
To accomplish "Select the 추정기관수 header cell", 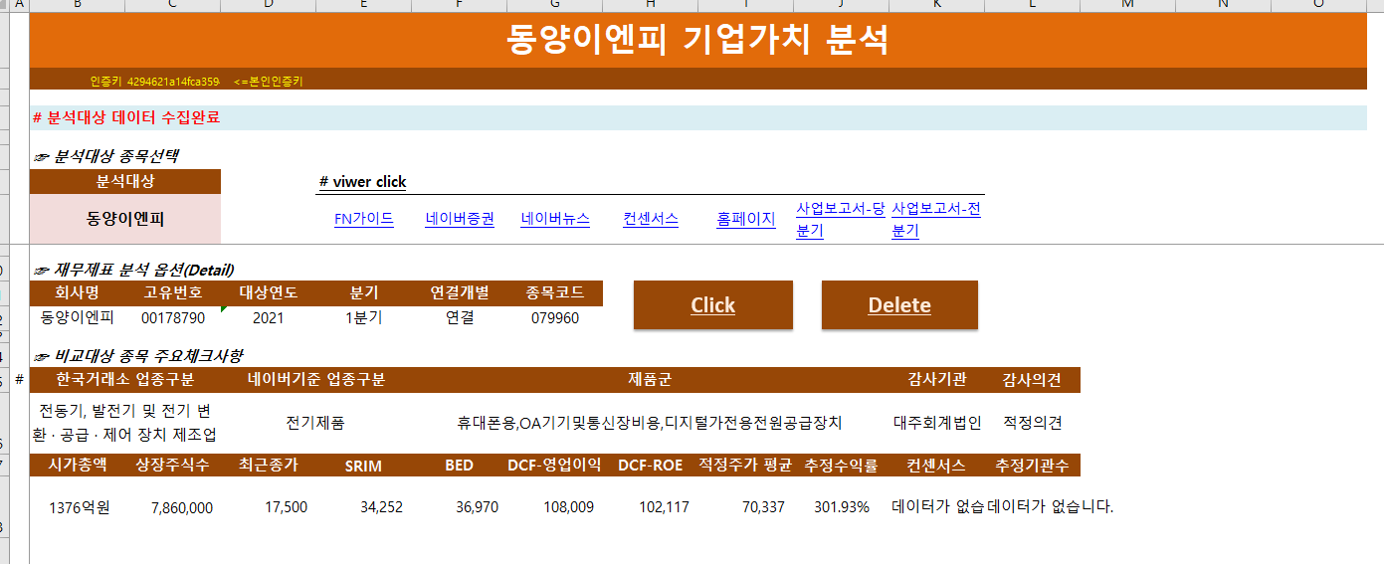I will (1033, 465).
